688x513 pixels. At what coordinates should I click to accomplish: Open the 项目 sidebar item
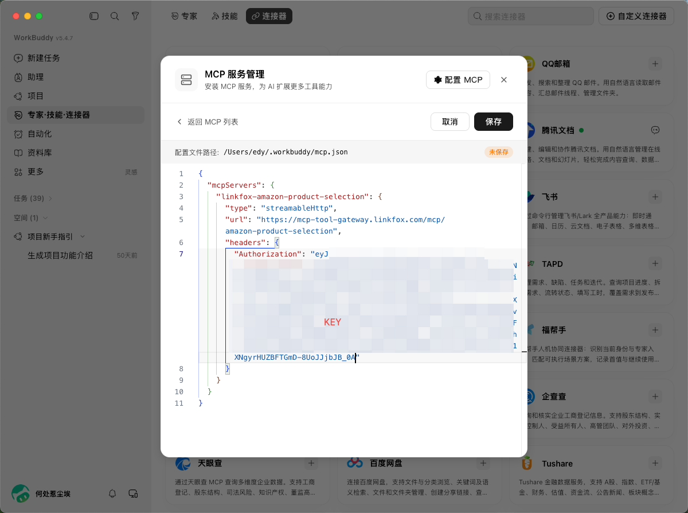76,96
